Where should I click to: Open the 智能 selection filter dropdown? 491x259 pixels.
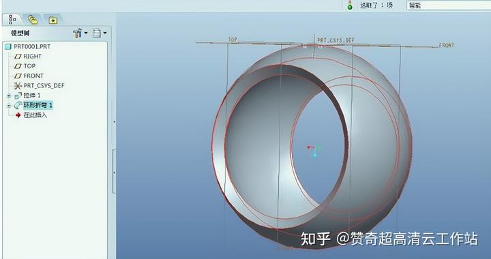coord(449,5)
